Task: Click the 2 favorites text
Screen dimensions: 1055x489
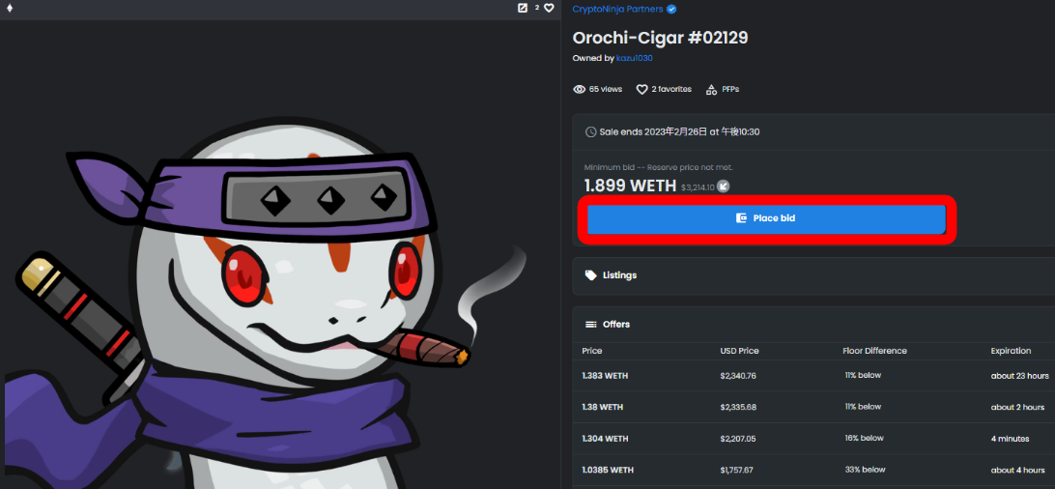Action: pos(671,90)
